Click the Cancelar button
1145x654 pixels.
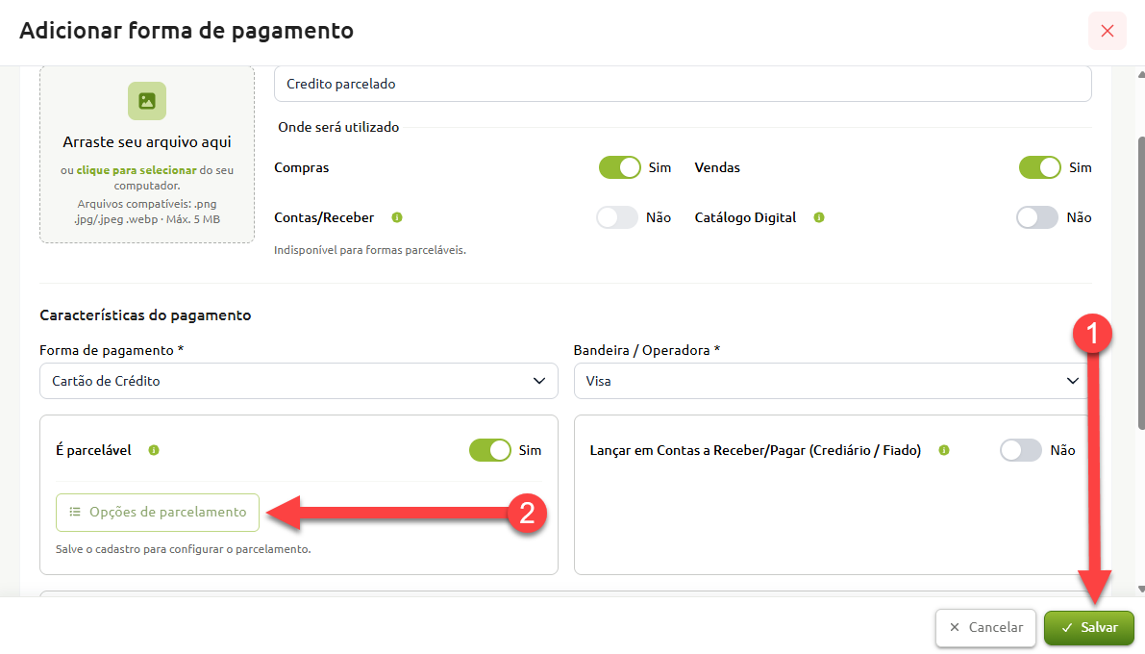click(x=985, y=628)
